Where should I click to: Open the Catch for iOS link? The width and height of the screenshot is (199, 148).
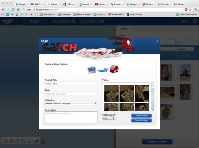(x=92, y=21)
